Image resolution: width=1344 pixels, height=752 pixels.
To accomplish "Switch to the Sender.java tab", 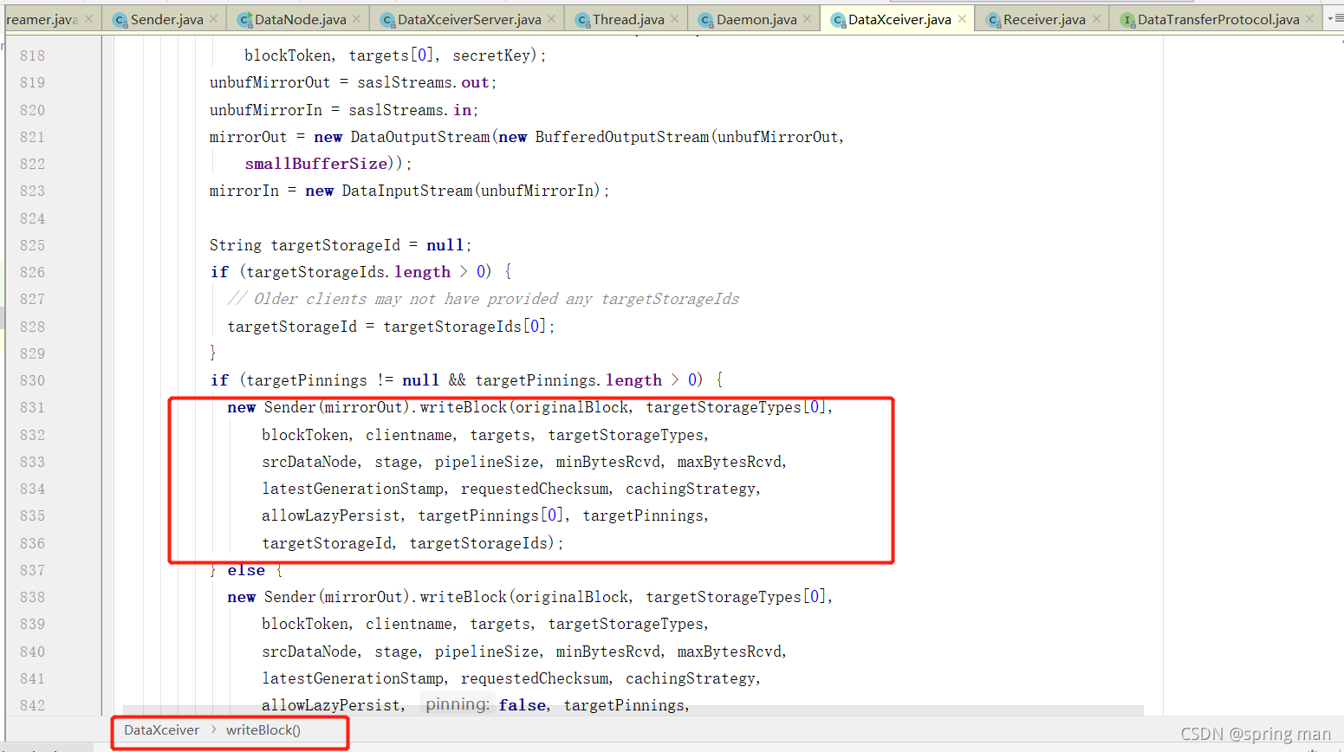I will (166, 19).
